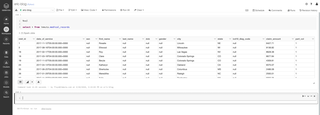Switch results to bar chart view
This screenshot has width=320, height=115.
click(x=28, y=82)
